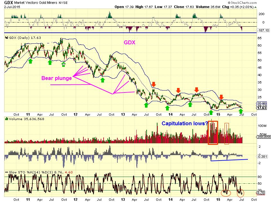Click the 80 level on stochastic axis

259,177
